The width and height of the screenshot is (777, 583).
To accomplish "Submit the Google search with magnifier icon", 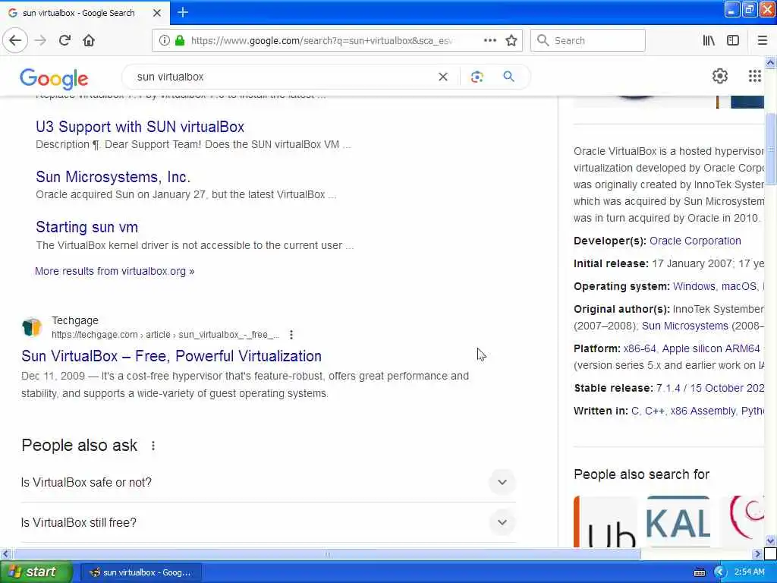I will 508,77.
